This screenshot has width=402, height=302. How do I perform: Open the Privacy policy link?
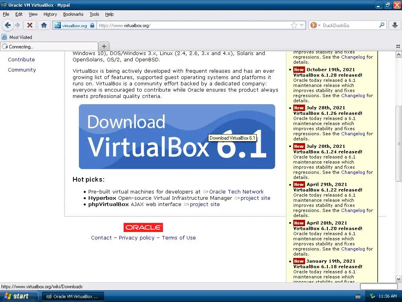[137, 238]
